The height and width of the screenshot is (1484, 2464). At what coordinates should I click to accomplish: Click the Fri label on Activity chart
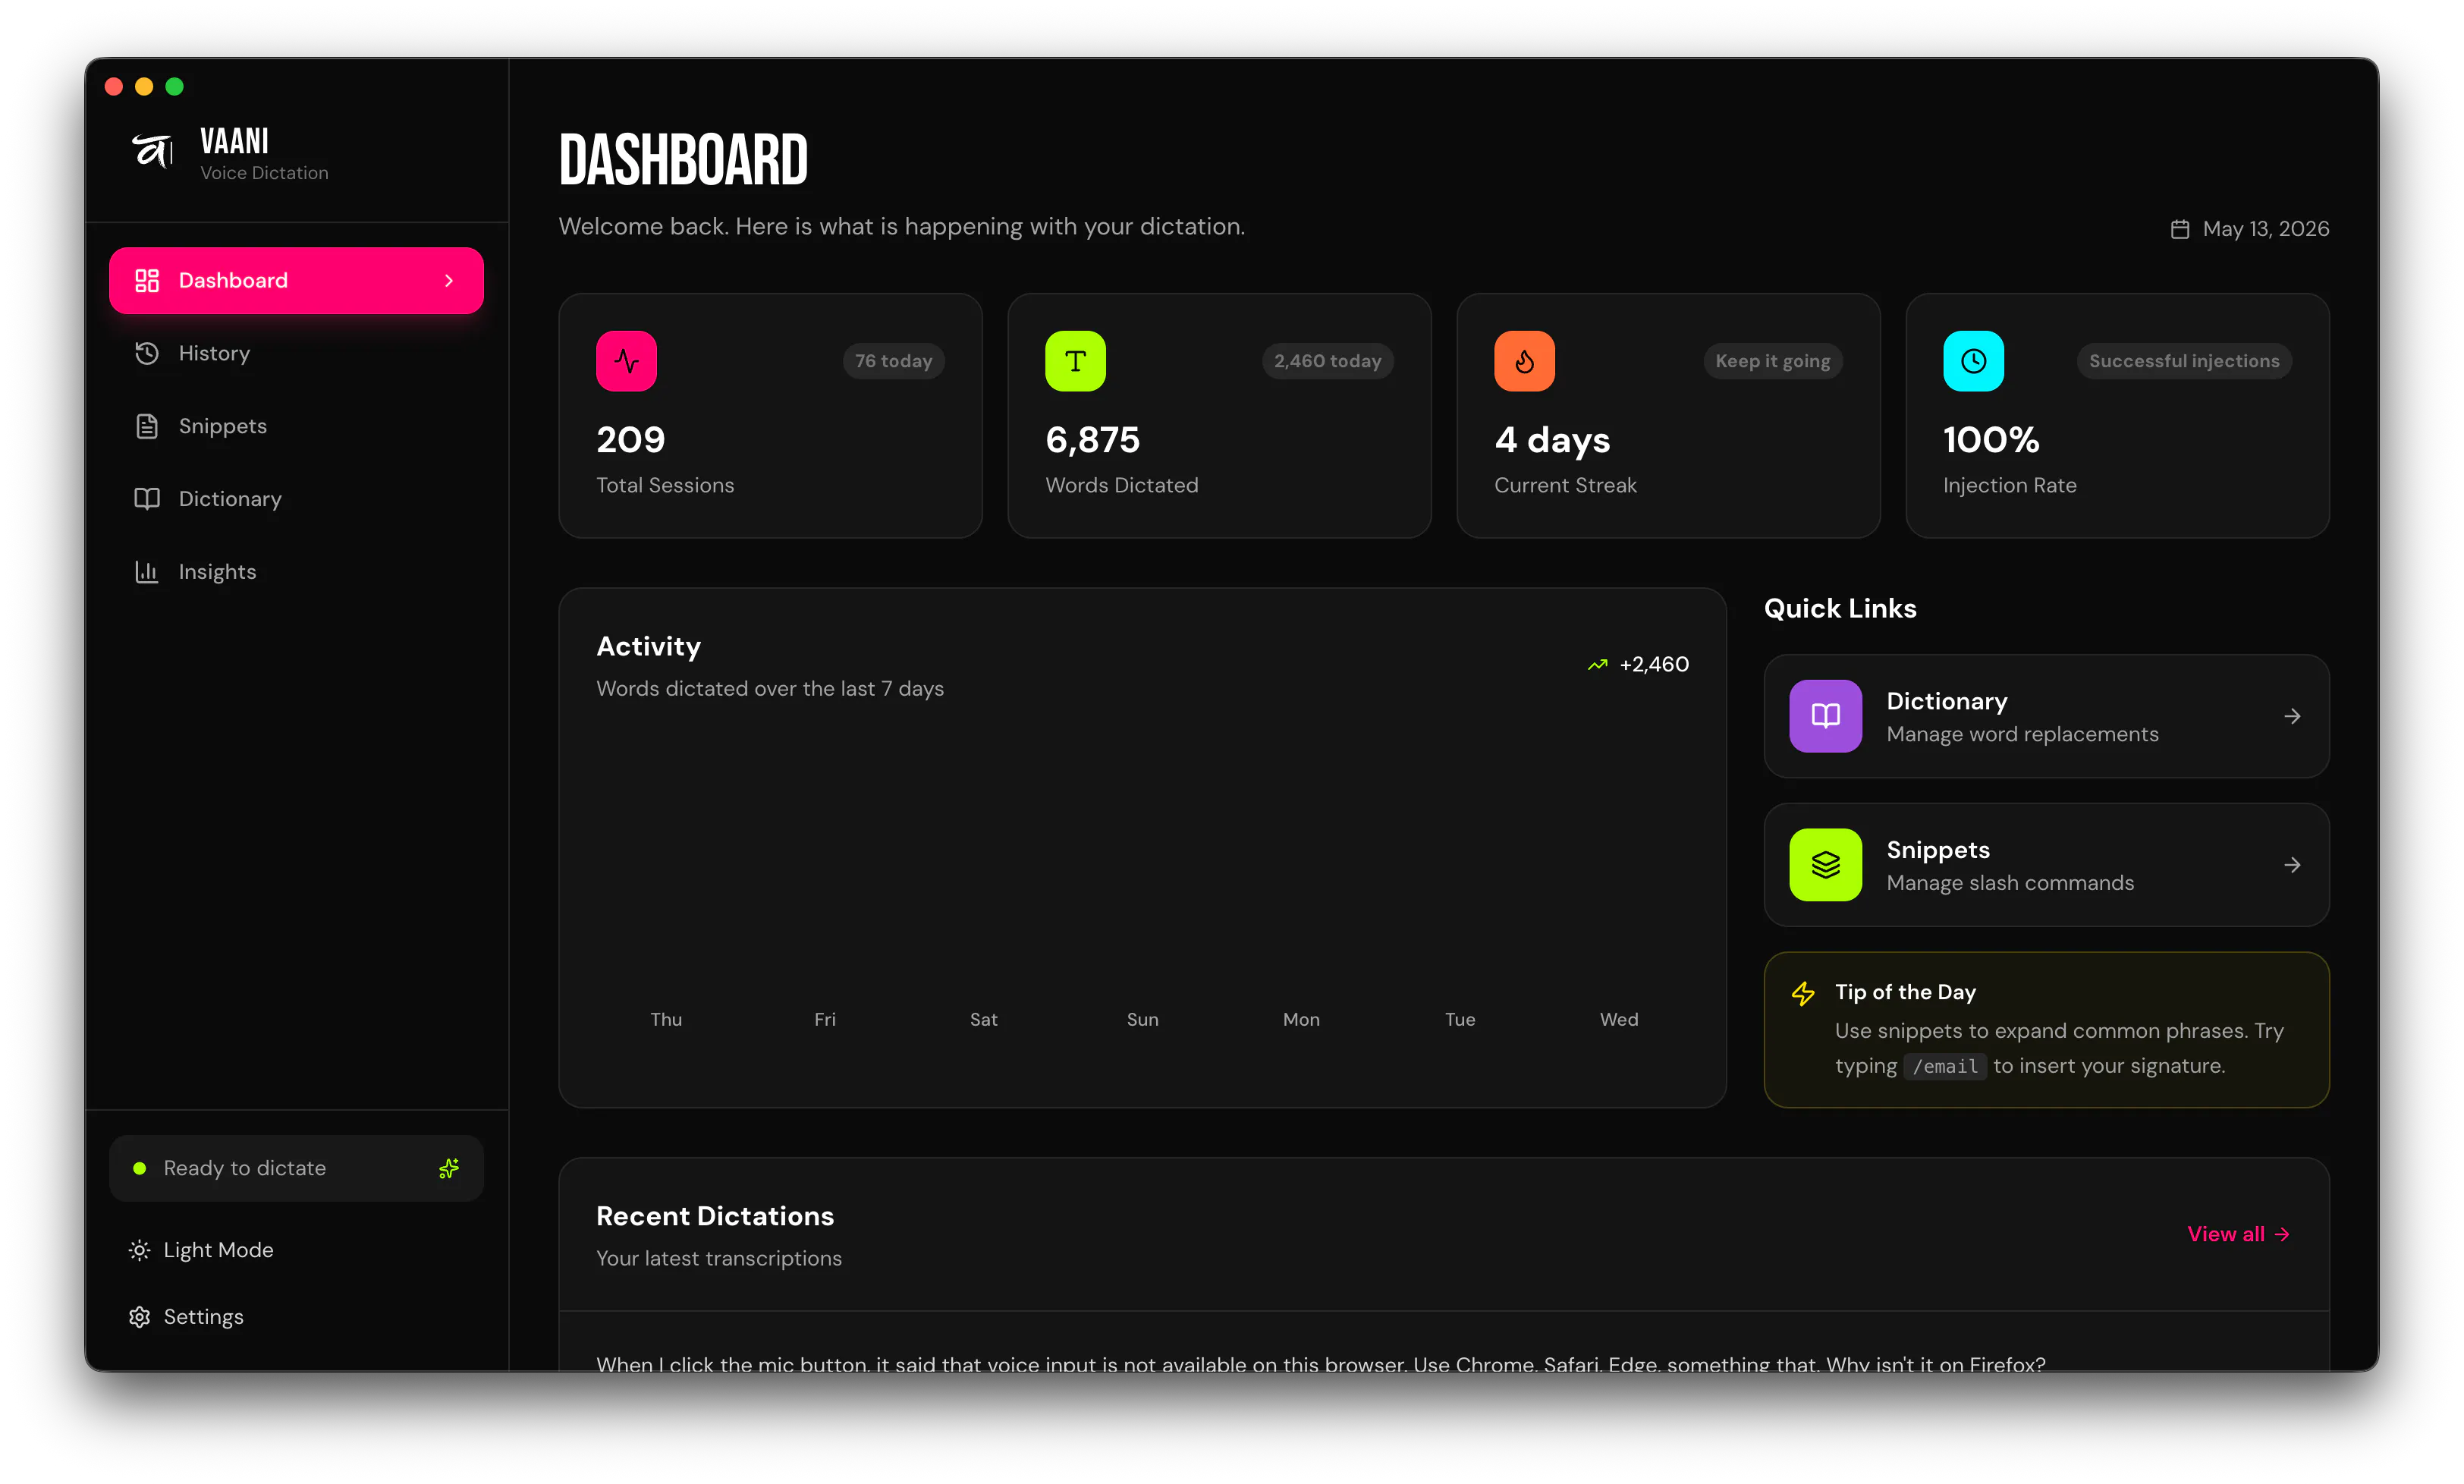coord(825,1019)
